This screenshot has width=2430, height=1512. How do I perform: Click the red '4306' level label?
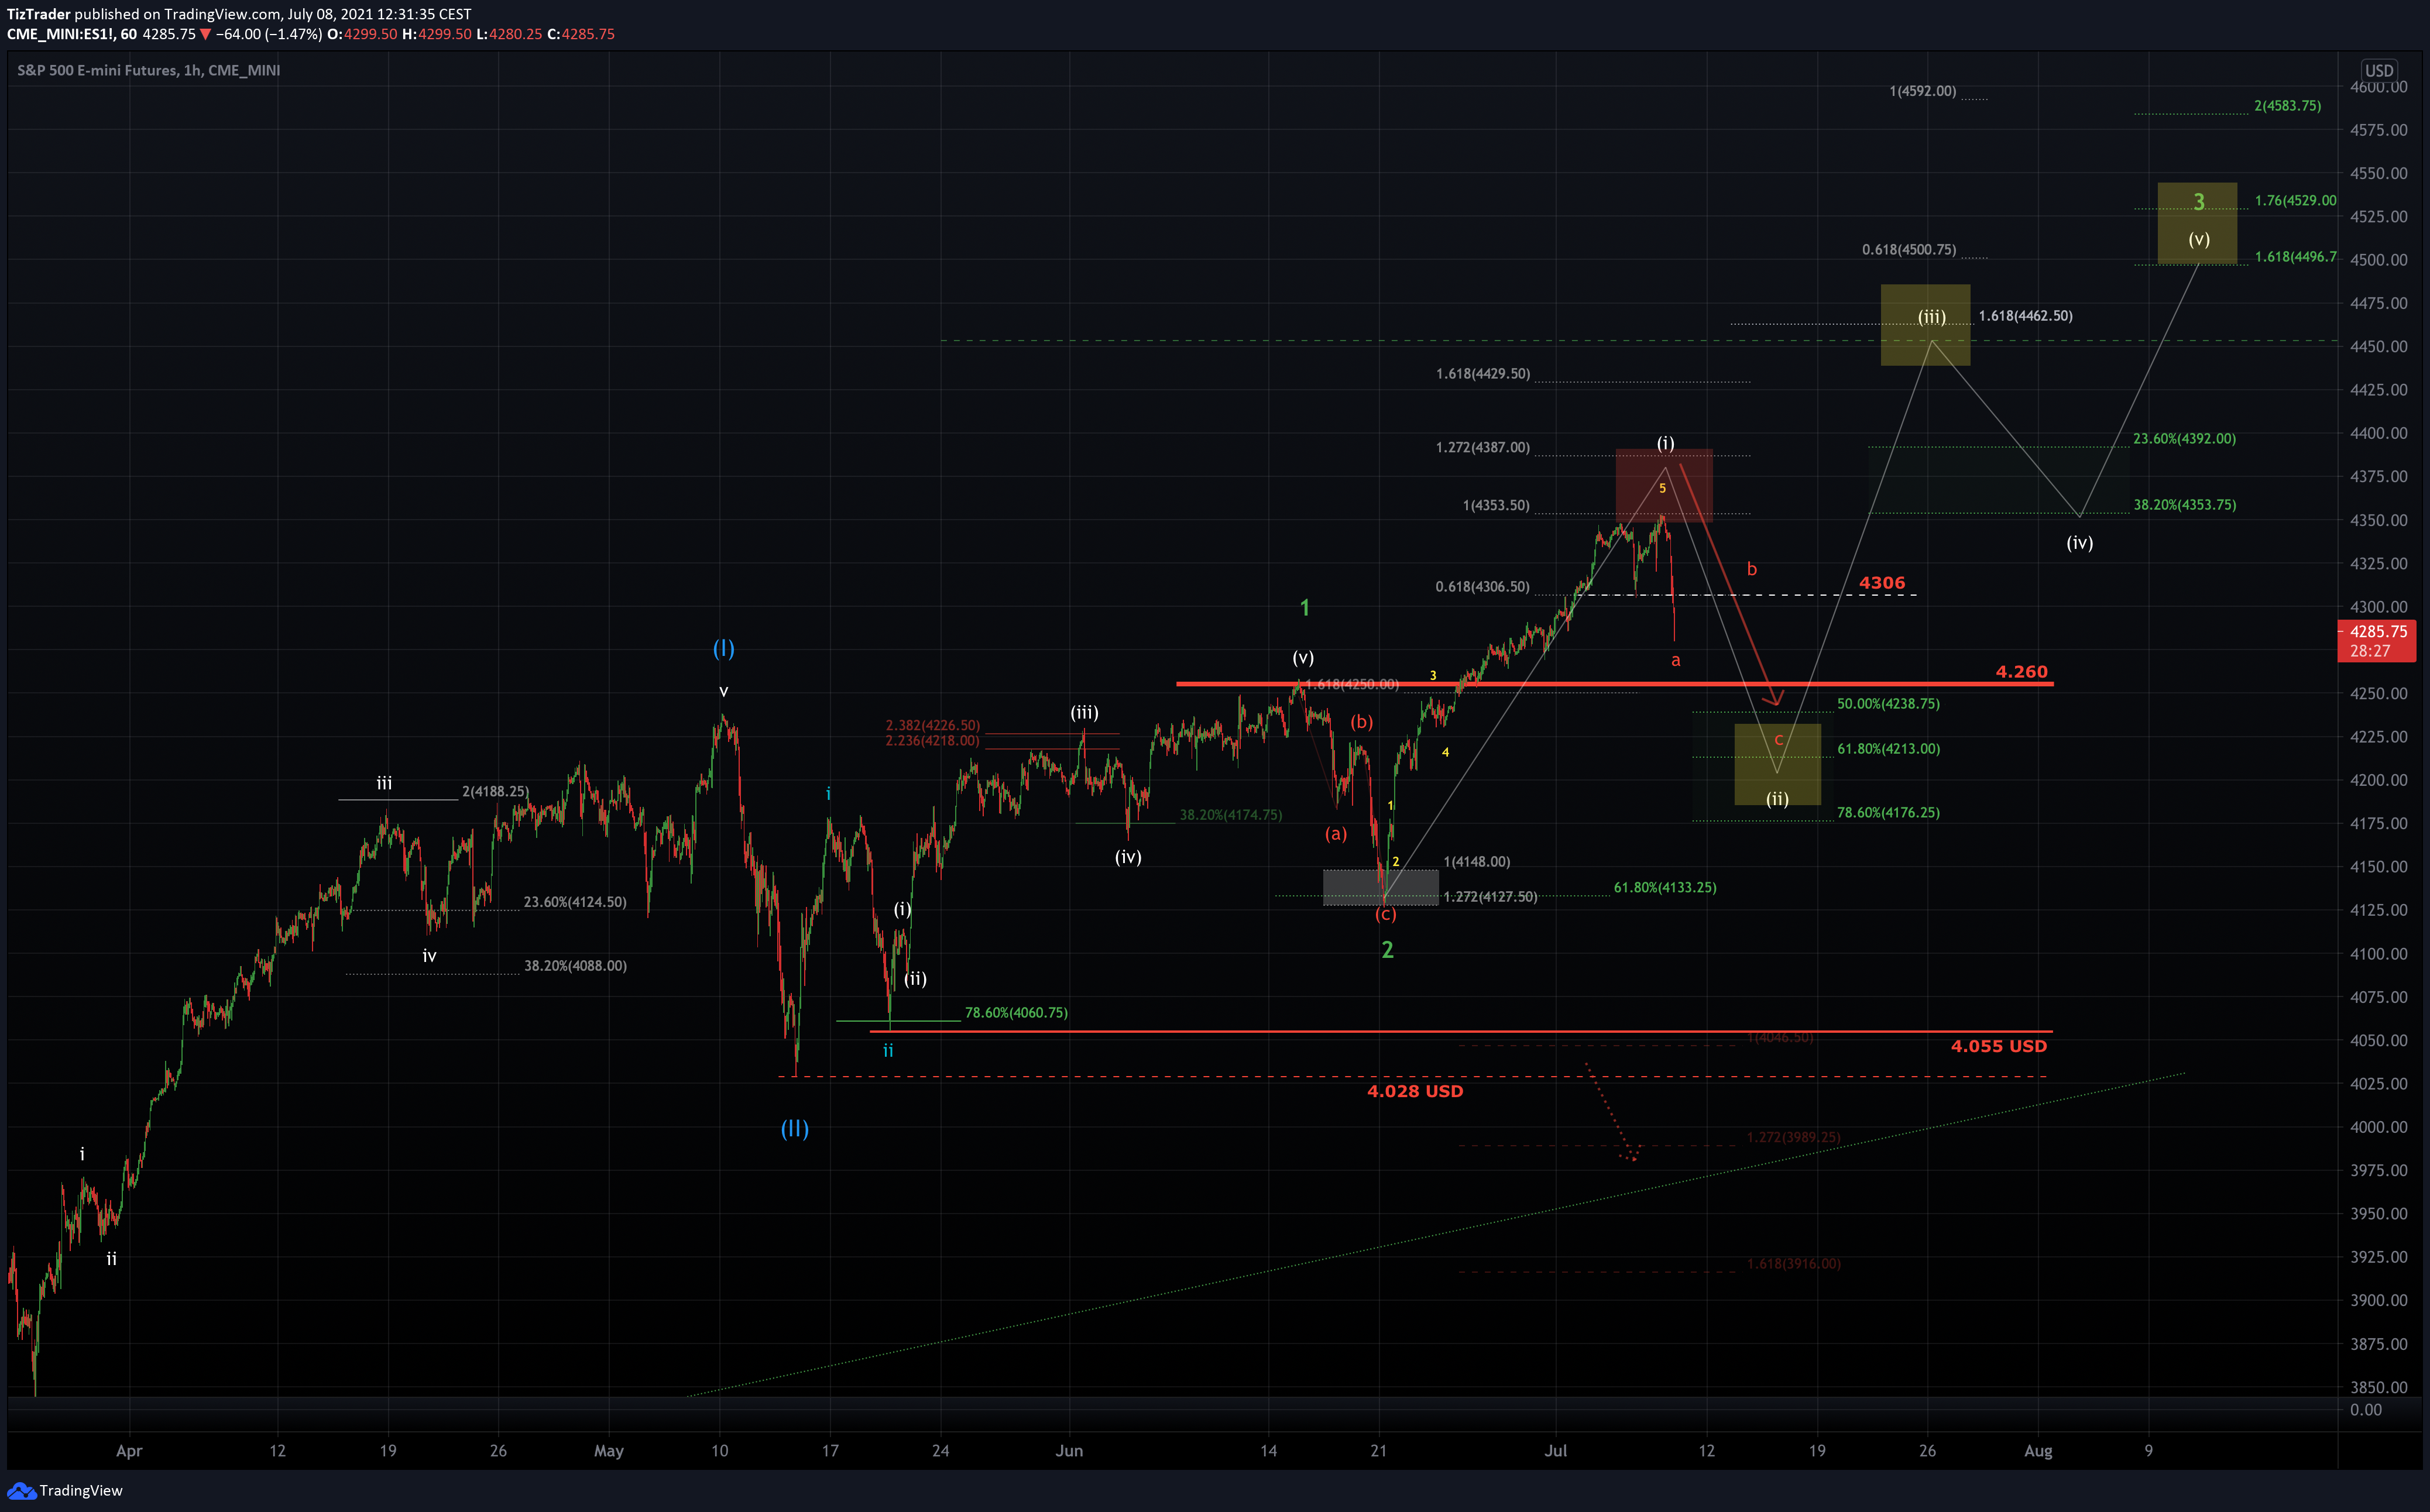click(x=1881, y=582)
